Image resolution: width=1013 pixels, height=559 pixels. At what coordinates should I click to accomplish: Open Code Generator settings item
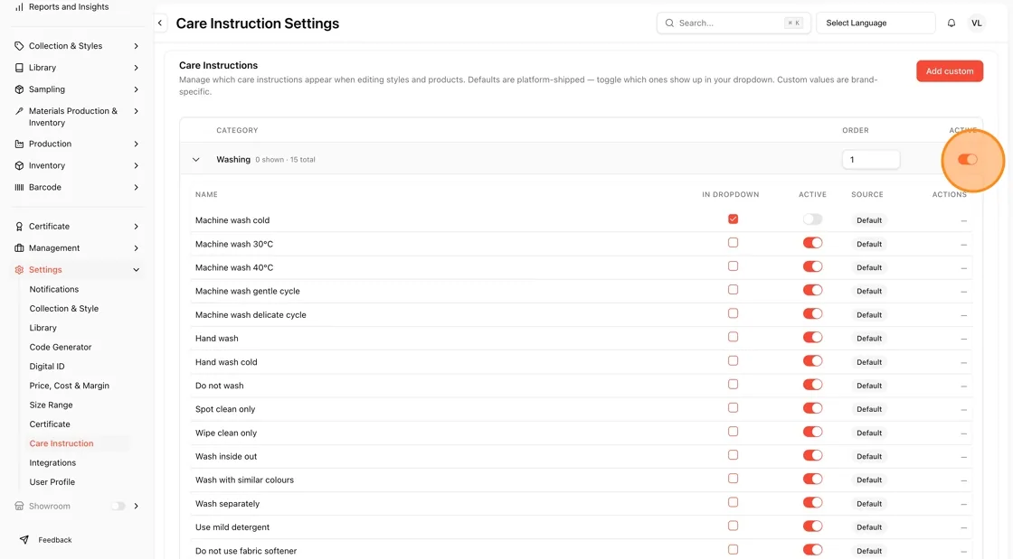[61, 347]
